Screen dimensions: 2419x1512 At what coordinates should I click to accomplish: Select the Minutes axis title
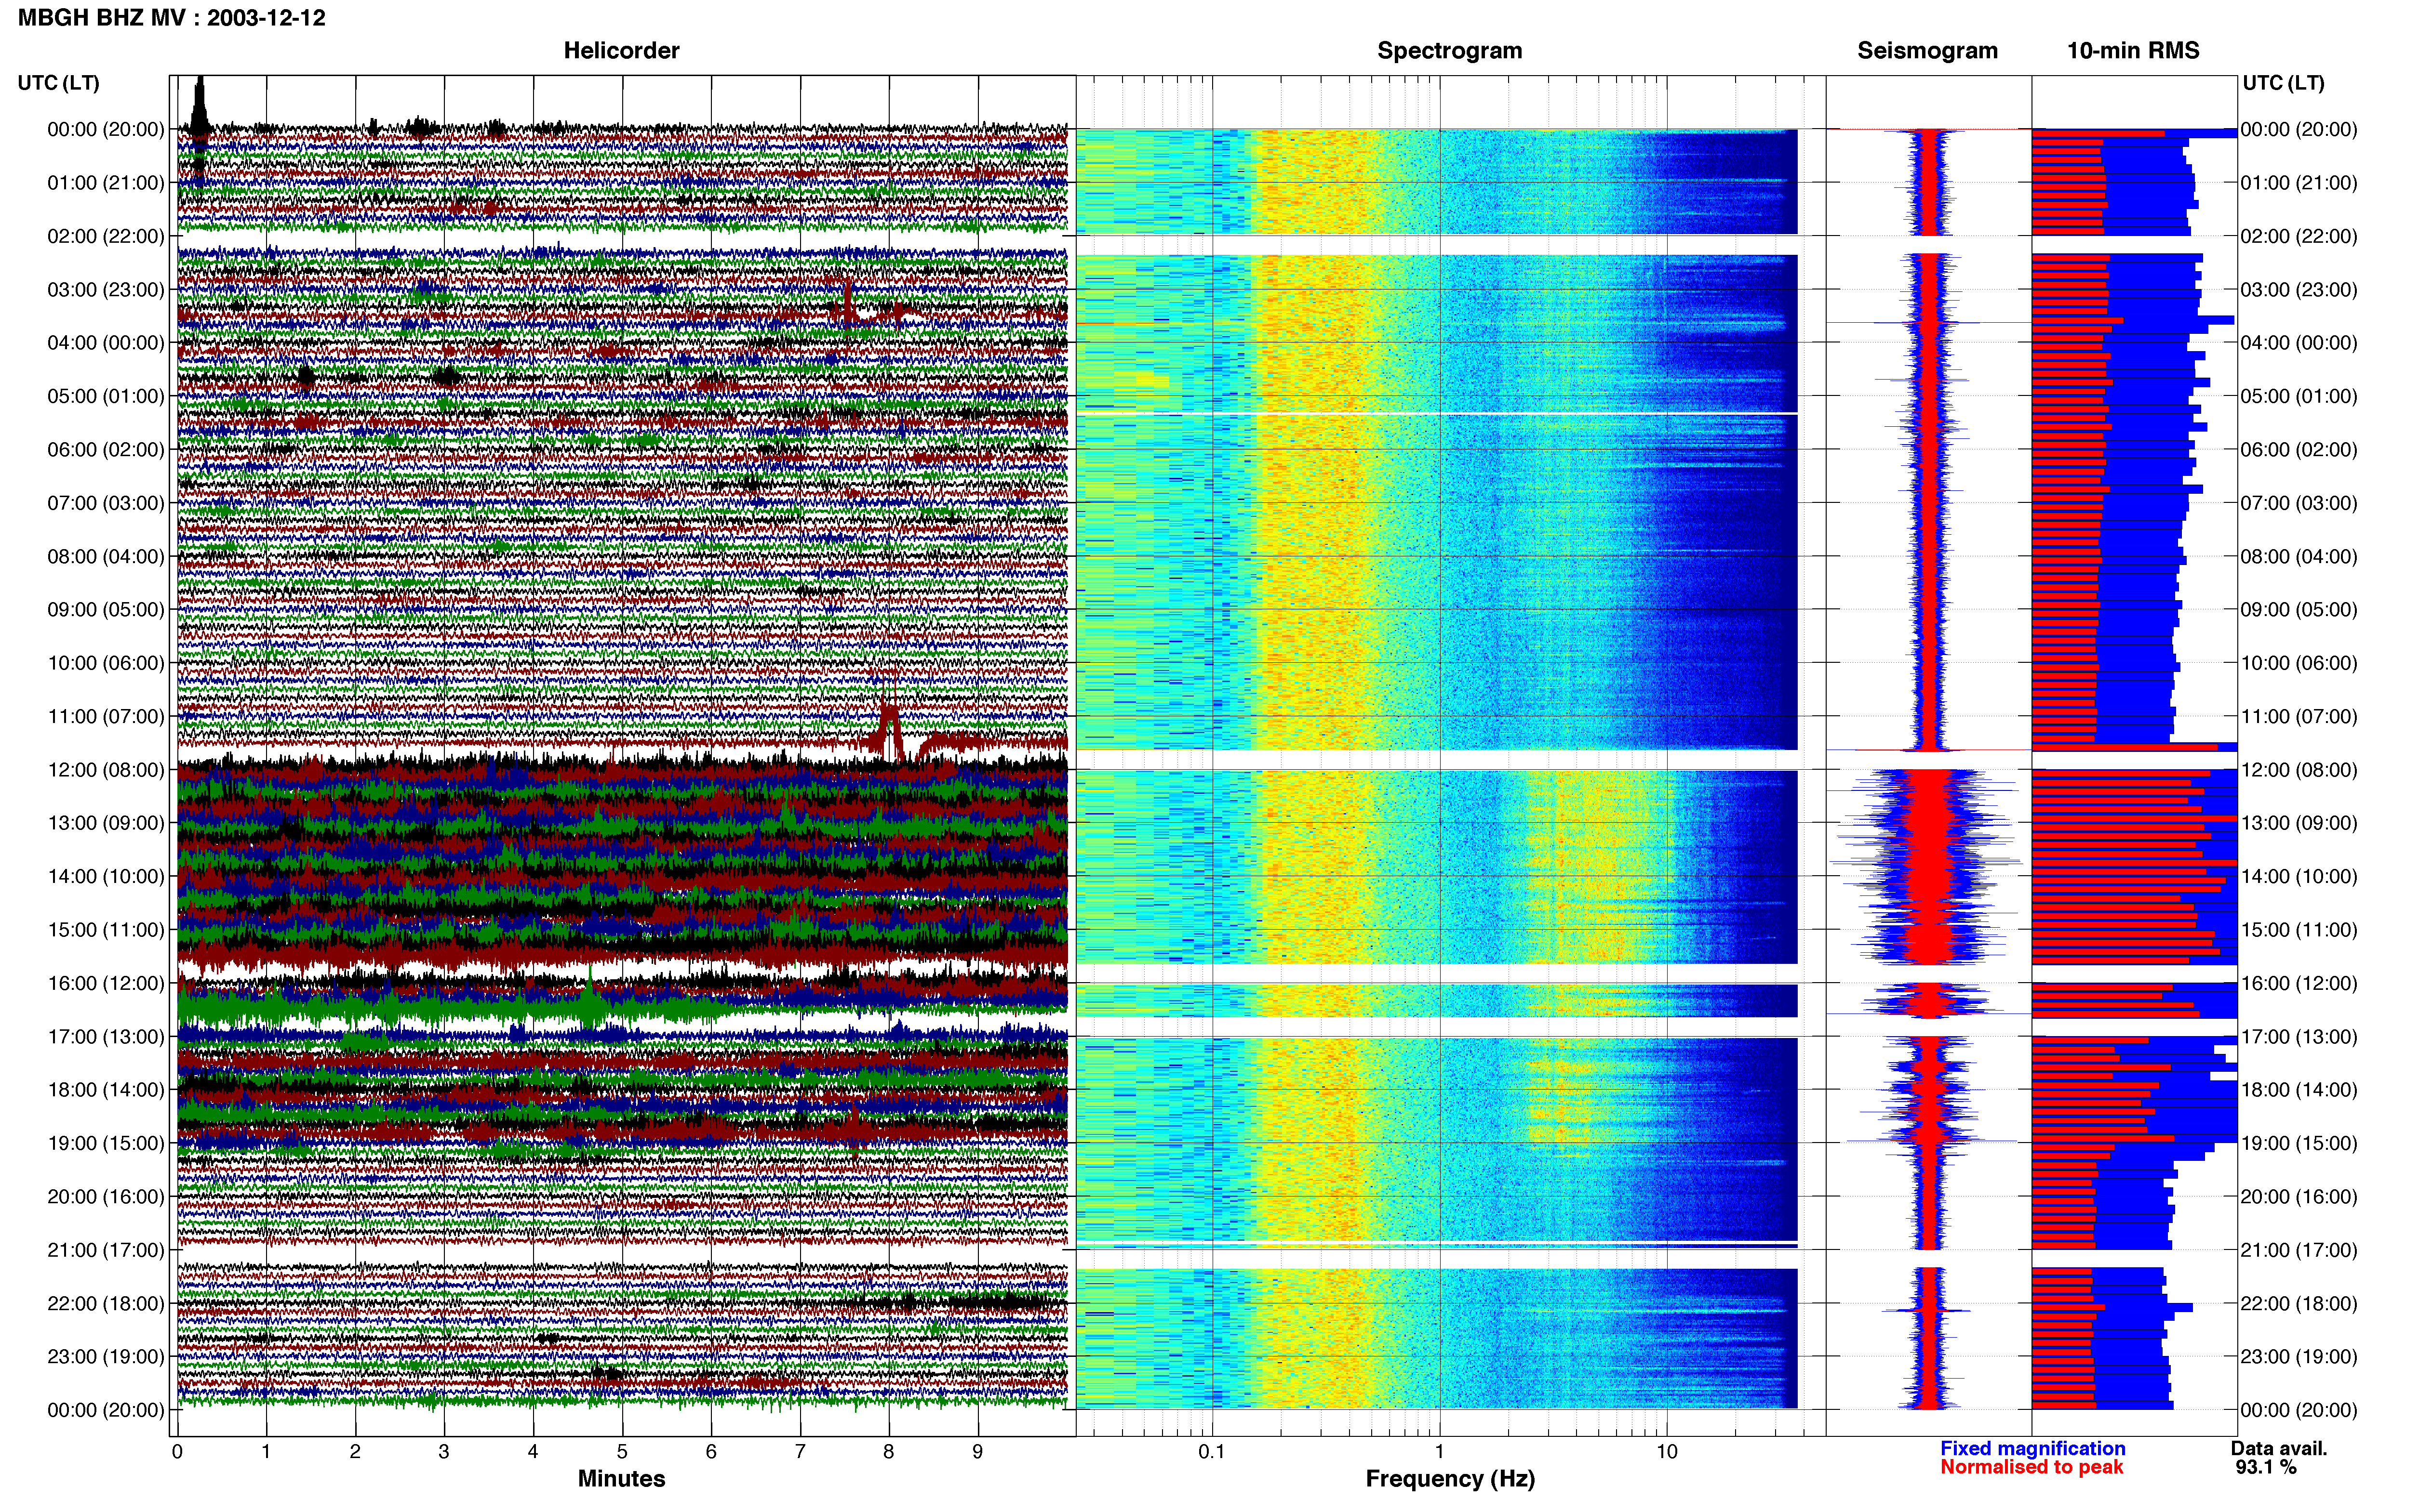pyautogui.click(x=621, y=1478)
